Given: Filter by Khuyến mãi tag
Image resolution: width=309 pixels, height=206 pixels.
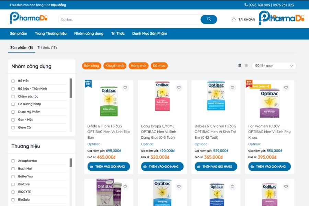Looking at the screenshot, I should pyautogui.click(x=115, y=66).
